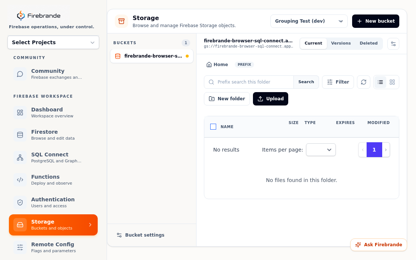The height and width of the screenshot is (260, 416).
Task: Select the firebrande-browser-s... bucket row
Action: tap(152, 56)
